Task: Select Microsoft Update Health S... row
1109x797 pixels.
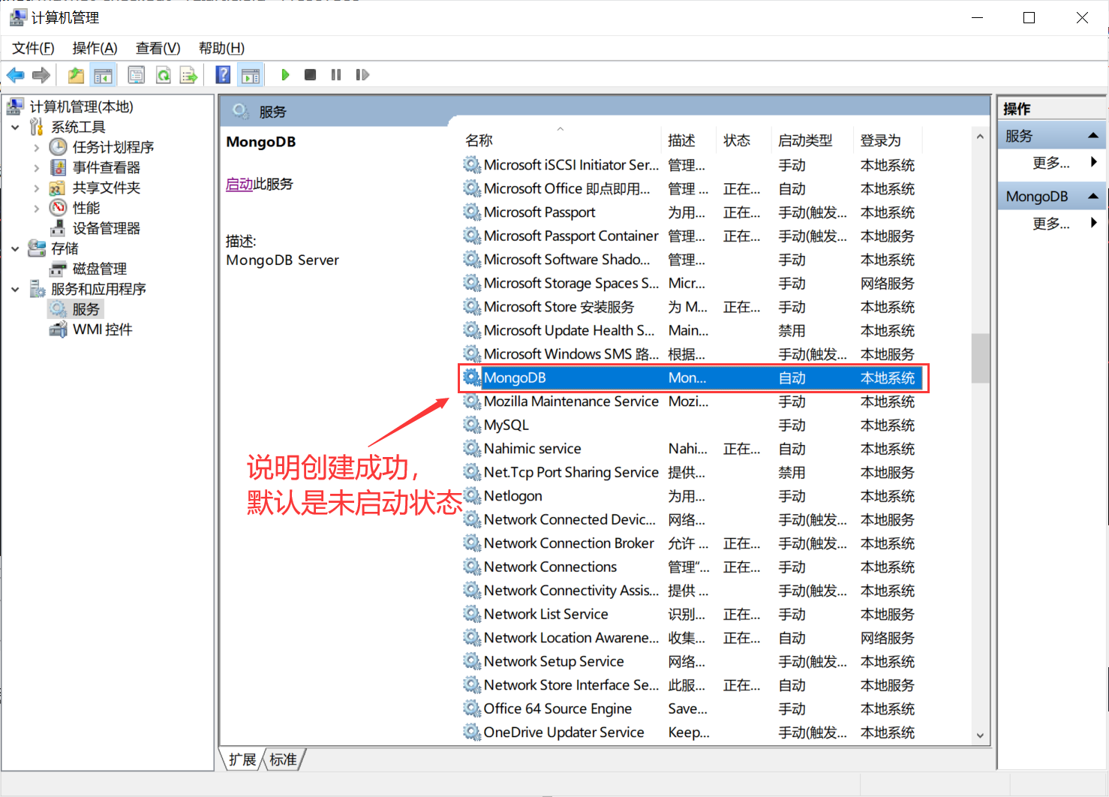Action: pos(690,330)
